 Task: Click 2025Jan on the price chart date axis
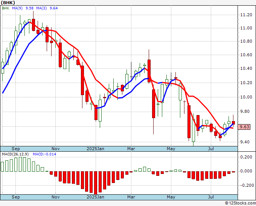coord(95,149)
